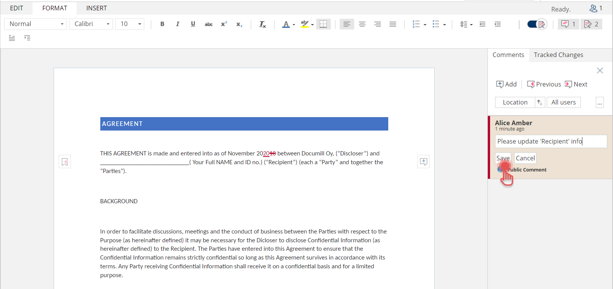613x289 pixels.
Task: Open the Normal paragraph style dropdown
Action: click(x=36, y=24)
